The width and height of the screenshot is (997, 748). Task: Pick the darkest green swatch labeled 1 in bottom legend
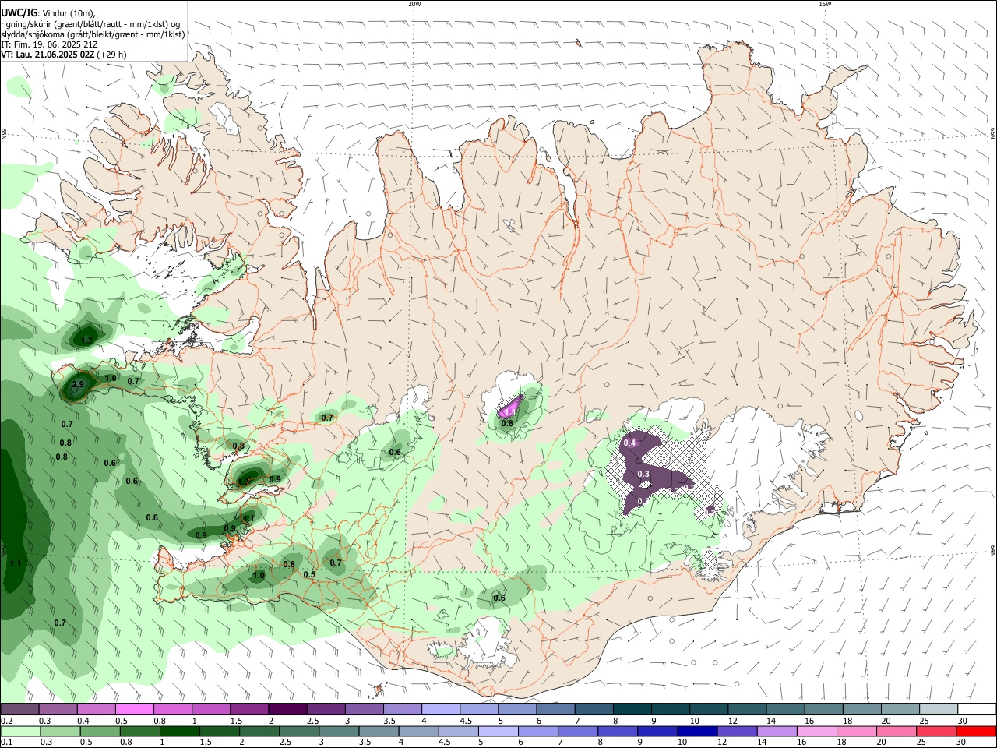click(x=179, y=732)
